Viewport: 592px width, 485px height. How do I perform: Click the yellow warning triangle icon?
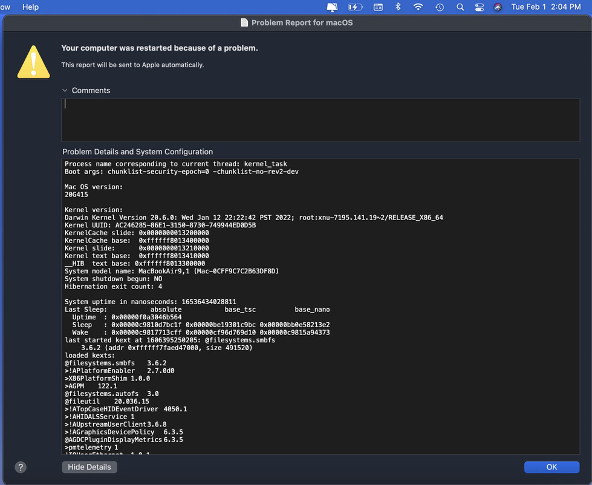[34, 62]
